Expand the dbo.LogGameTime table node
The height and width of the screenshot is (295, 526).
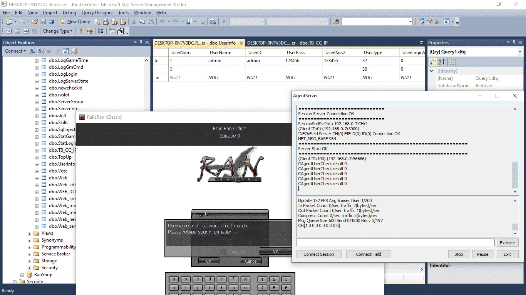pos(37,60)
